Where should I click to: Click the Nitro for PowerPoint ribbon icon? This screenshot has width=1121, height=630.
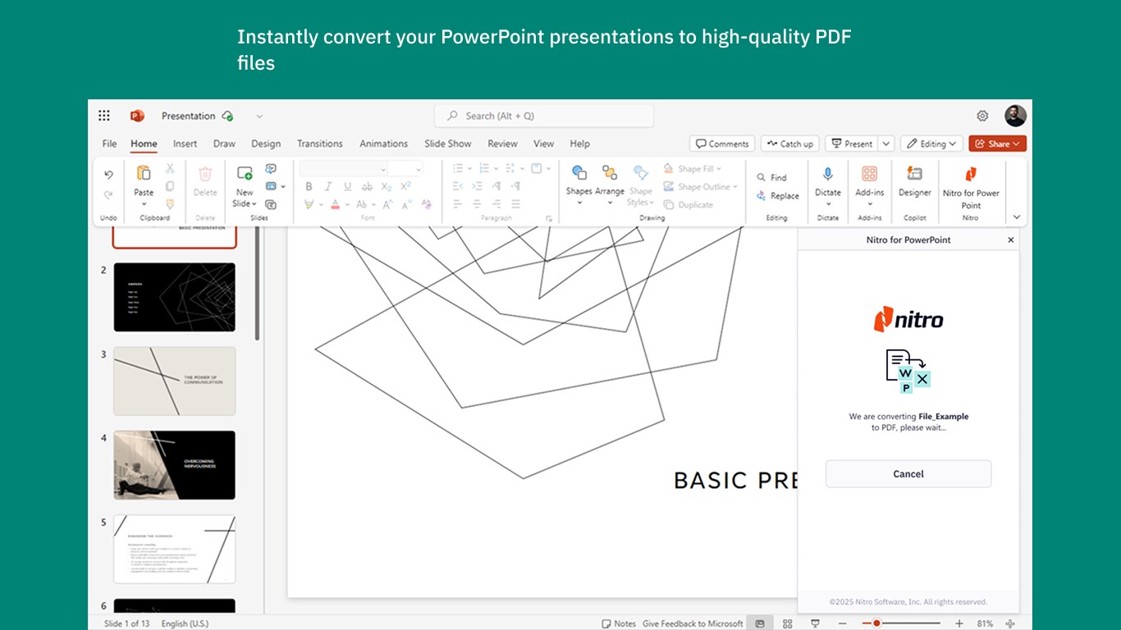971,174
